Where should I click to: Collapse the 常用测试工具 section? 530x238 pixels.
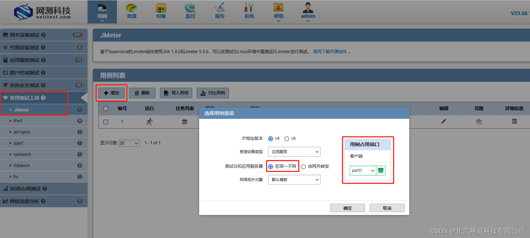(44, 98)
